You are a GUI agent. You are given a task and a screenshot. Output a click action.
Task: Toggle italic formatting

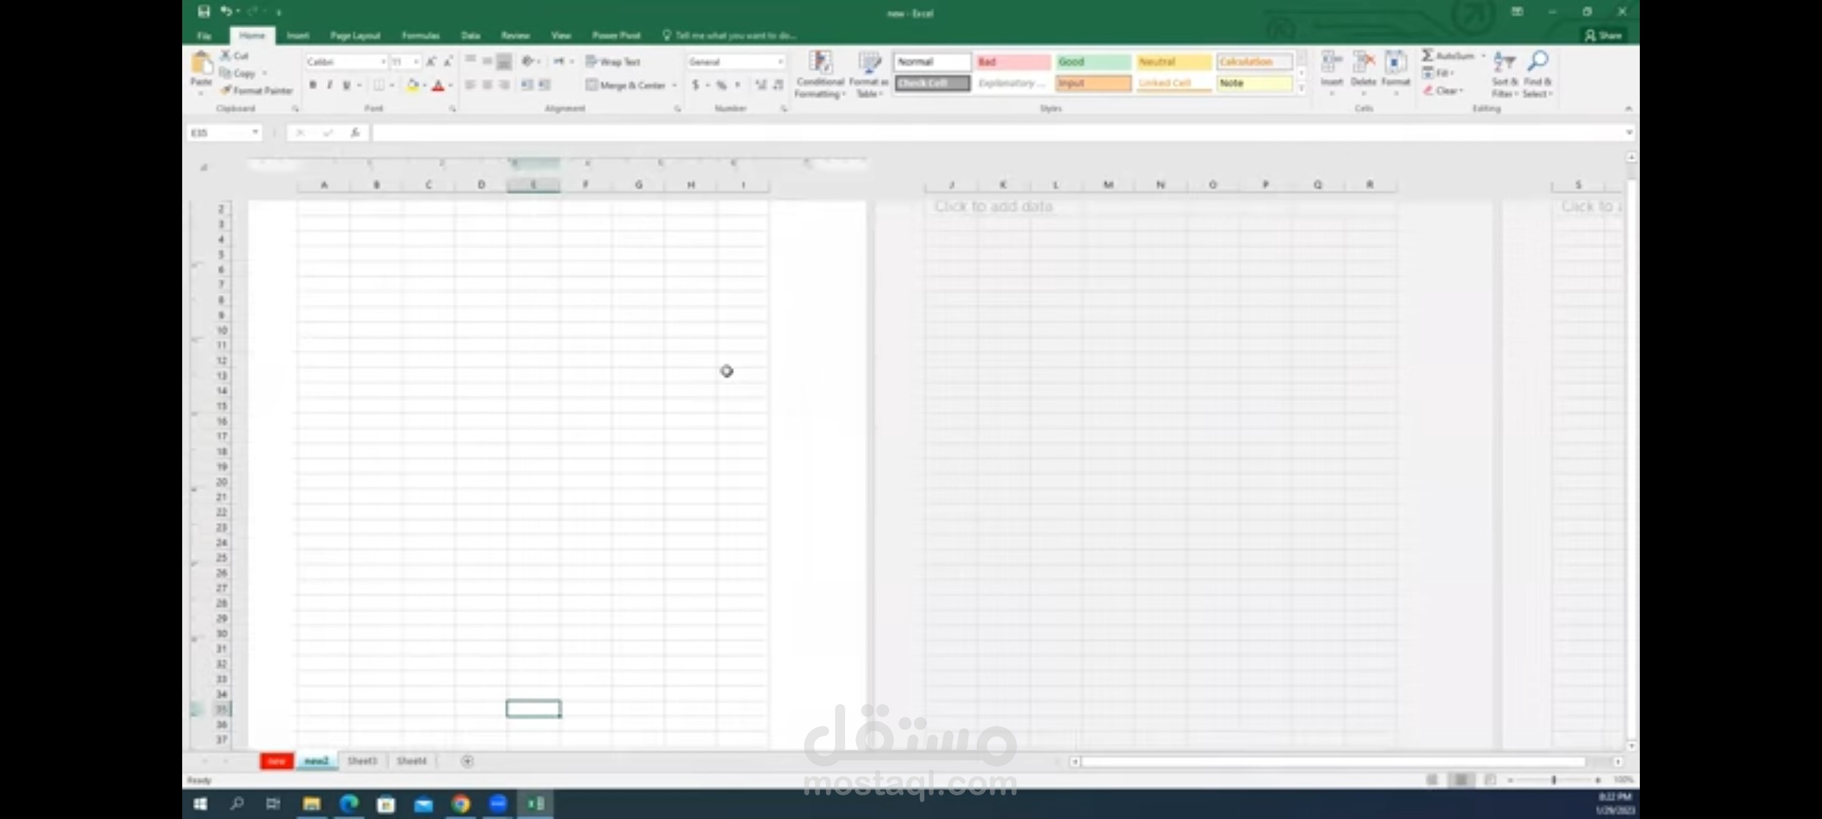coord(329,86)
